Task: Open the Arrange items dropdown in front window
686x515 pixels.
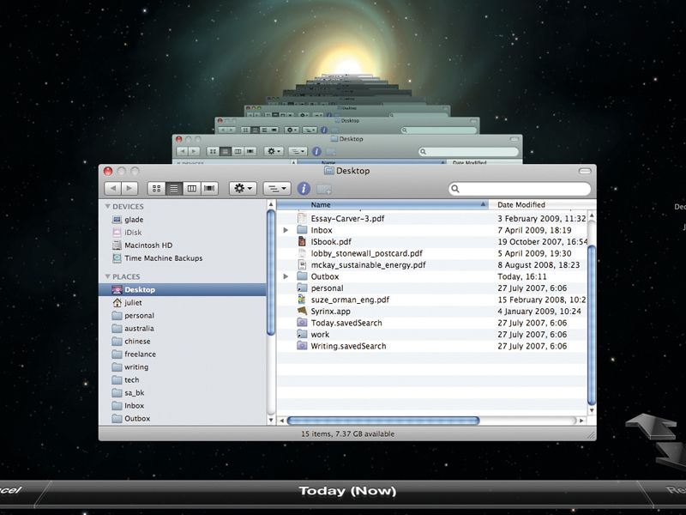Action: pos(277,189)
